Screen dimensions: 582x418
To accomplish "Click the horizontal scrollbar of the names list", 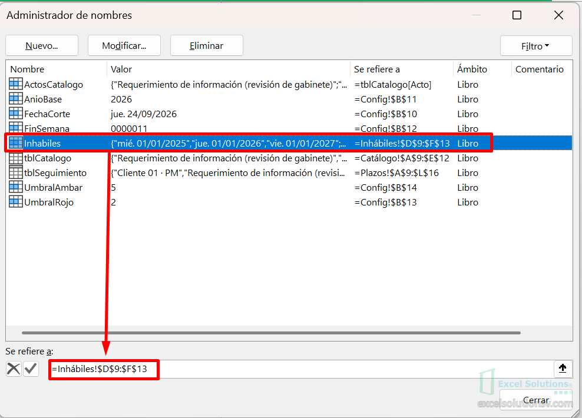I will pyautogui.click(x=271, y=333).
